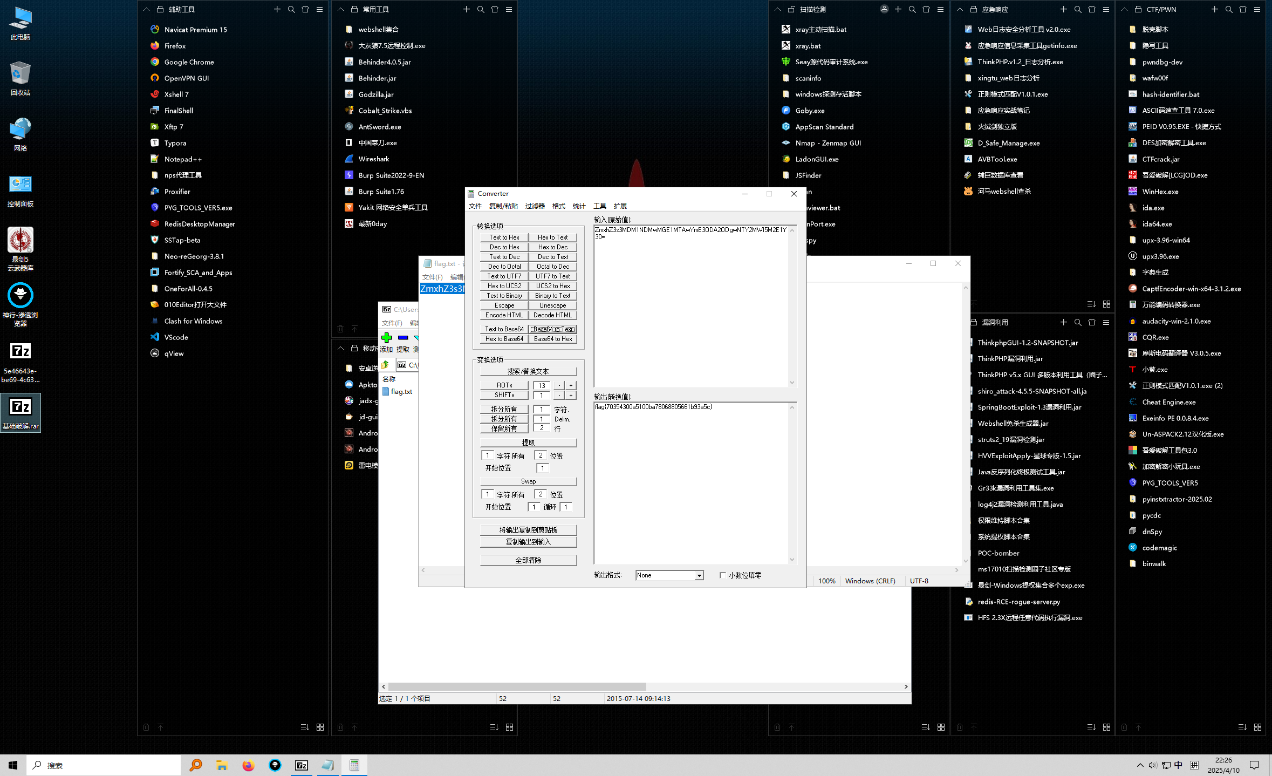Image resolution: width=1272 pixels, height=776 pixels.
Task: Click the 全部清除 button
Action: coord(528,560)
